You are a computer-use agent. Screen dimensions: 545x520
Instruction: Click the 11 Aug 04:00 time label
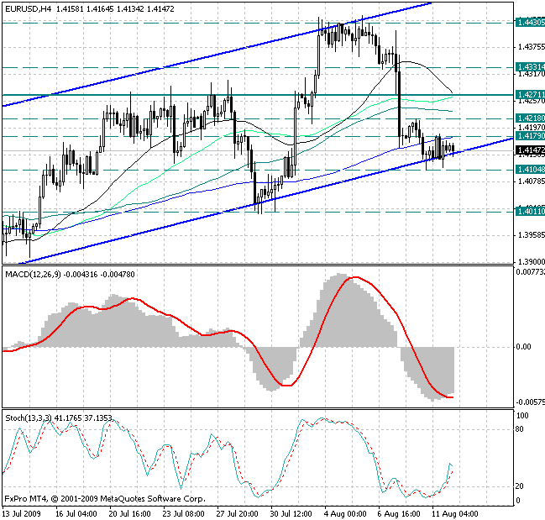(455, 514)
